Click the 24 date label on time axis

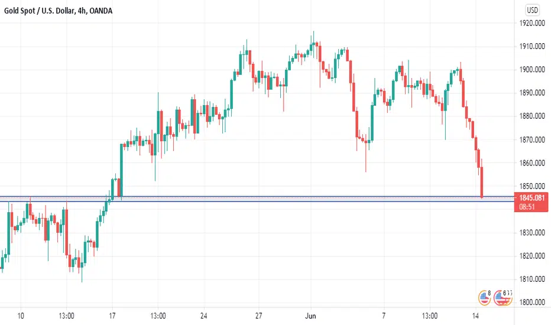click(203, 316)
